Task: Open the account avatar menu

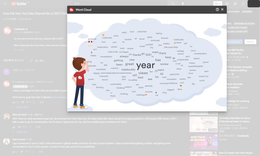Action: point(254,4)
